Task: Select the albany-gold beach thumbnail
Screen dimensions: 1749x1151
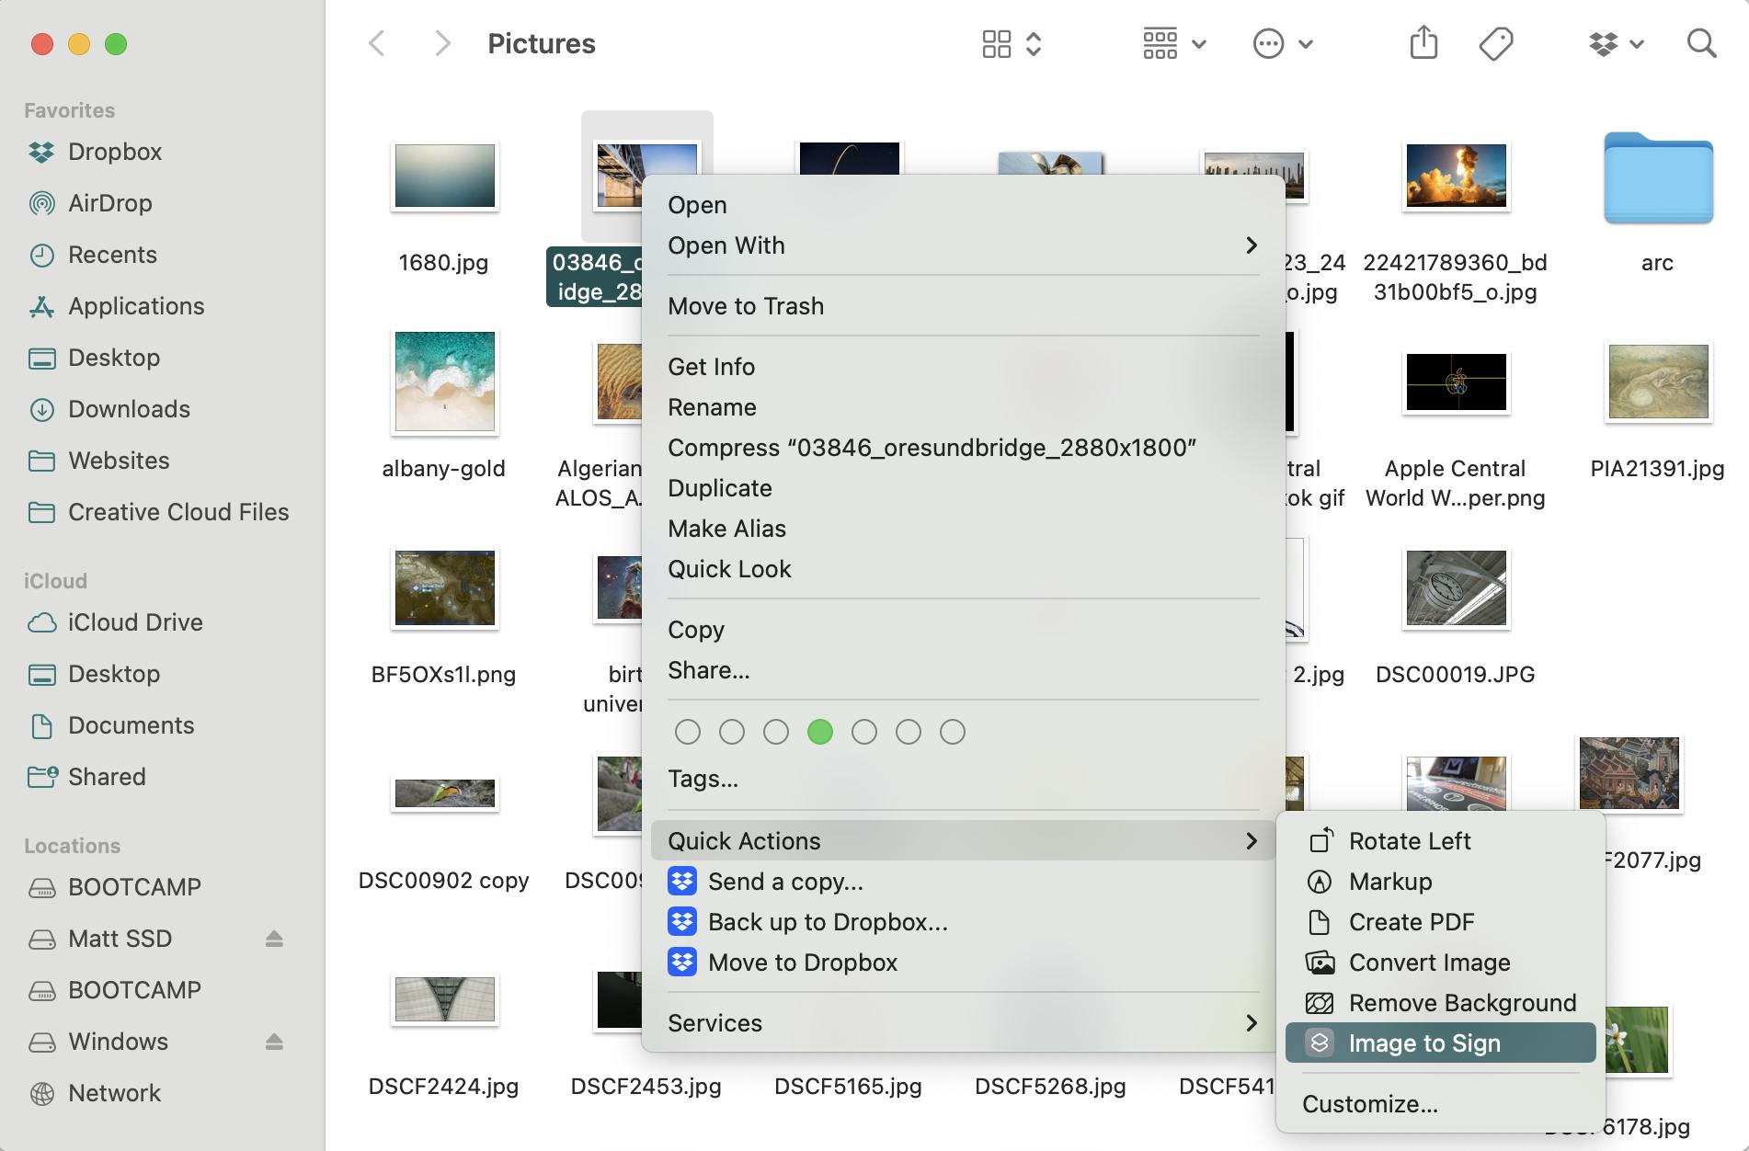Action: tap(445, 382)
